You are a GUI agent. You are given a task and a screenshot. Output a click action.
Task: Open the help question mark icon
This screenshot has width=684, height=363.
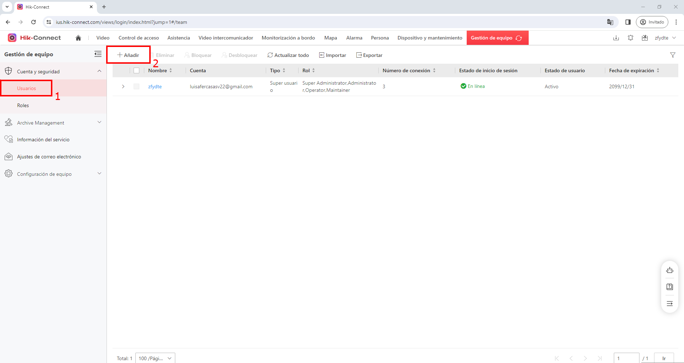[x=670, y=287]
